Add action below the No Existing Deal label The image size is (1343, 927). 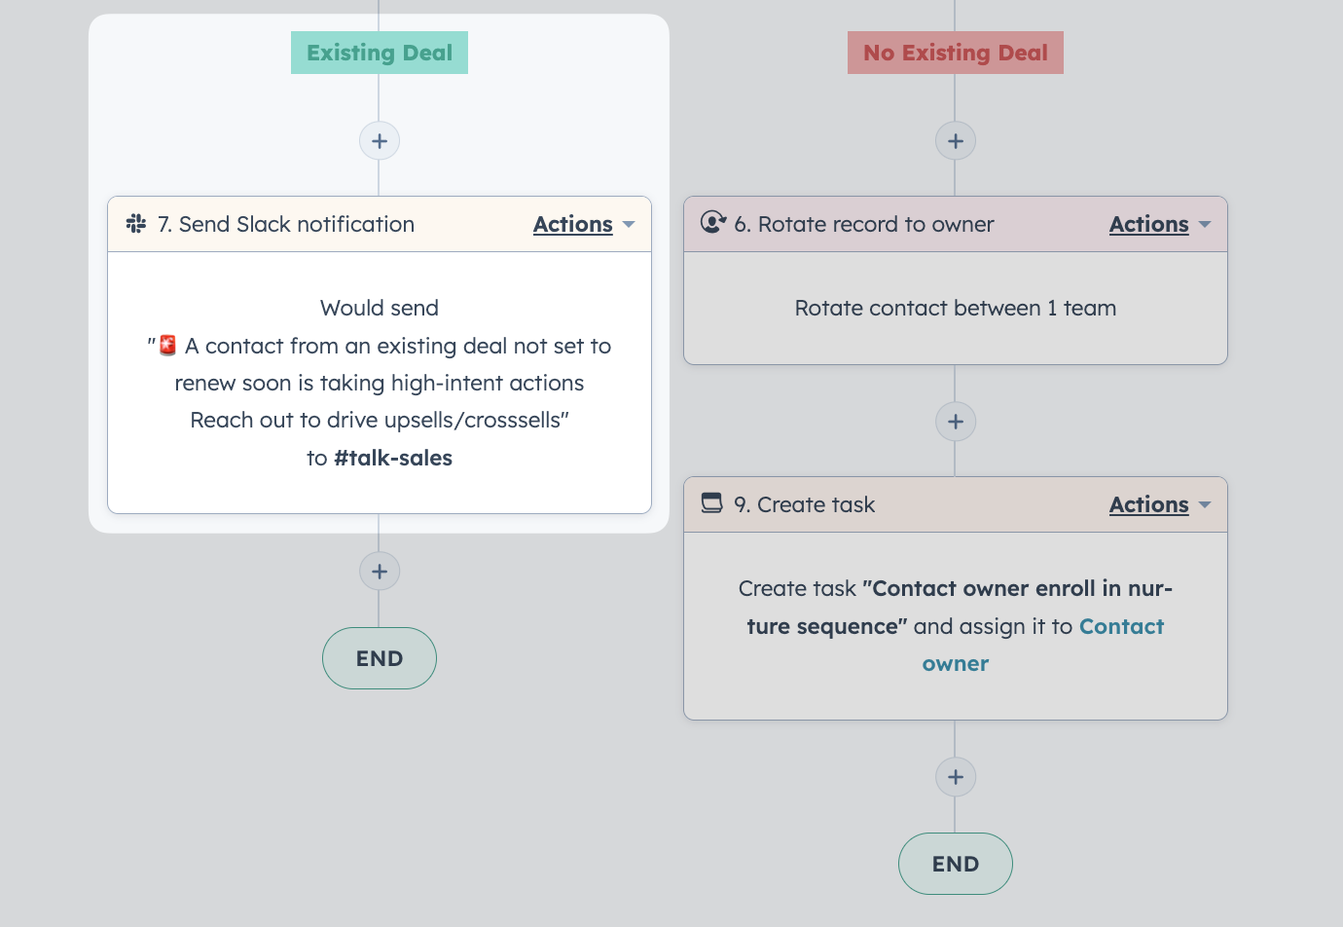956,141
